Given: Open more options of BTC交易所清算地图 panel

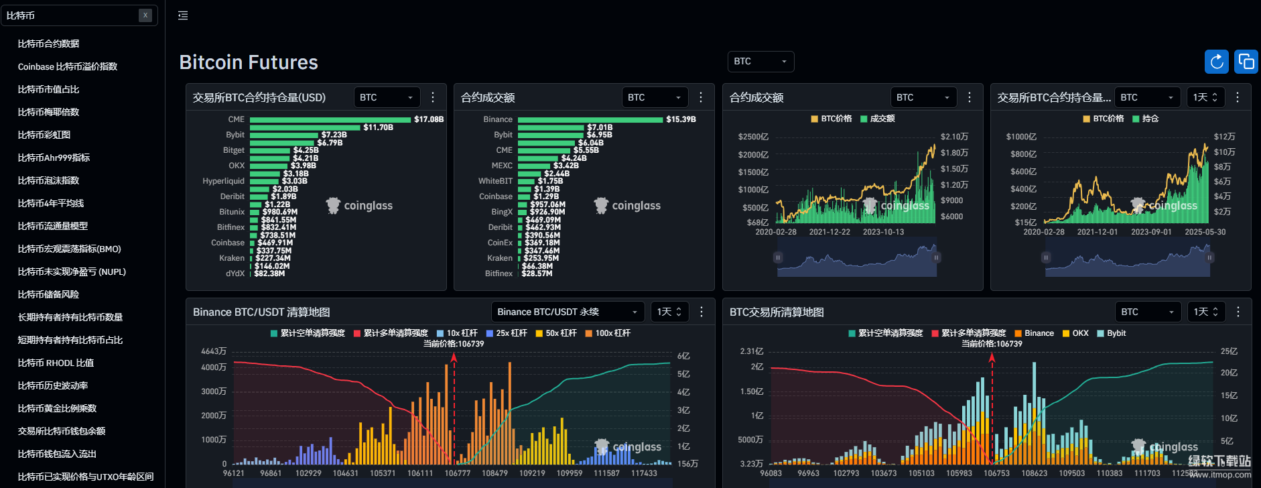Looking at the screenshot, I should [1238, 312].
